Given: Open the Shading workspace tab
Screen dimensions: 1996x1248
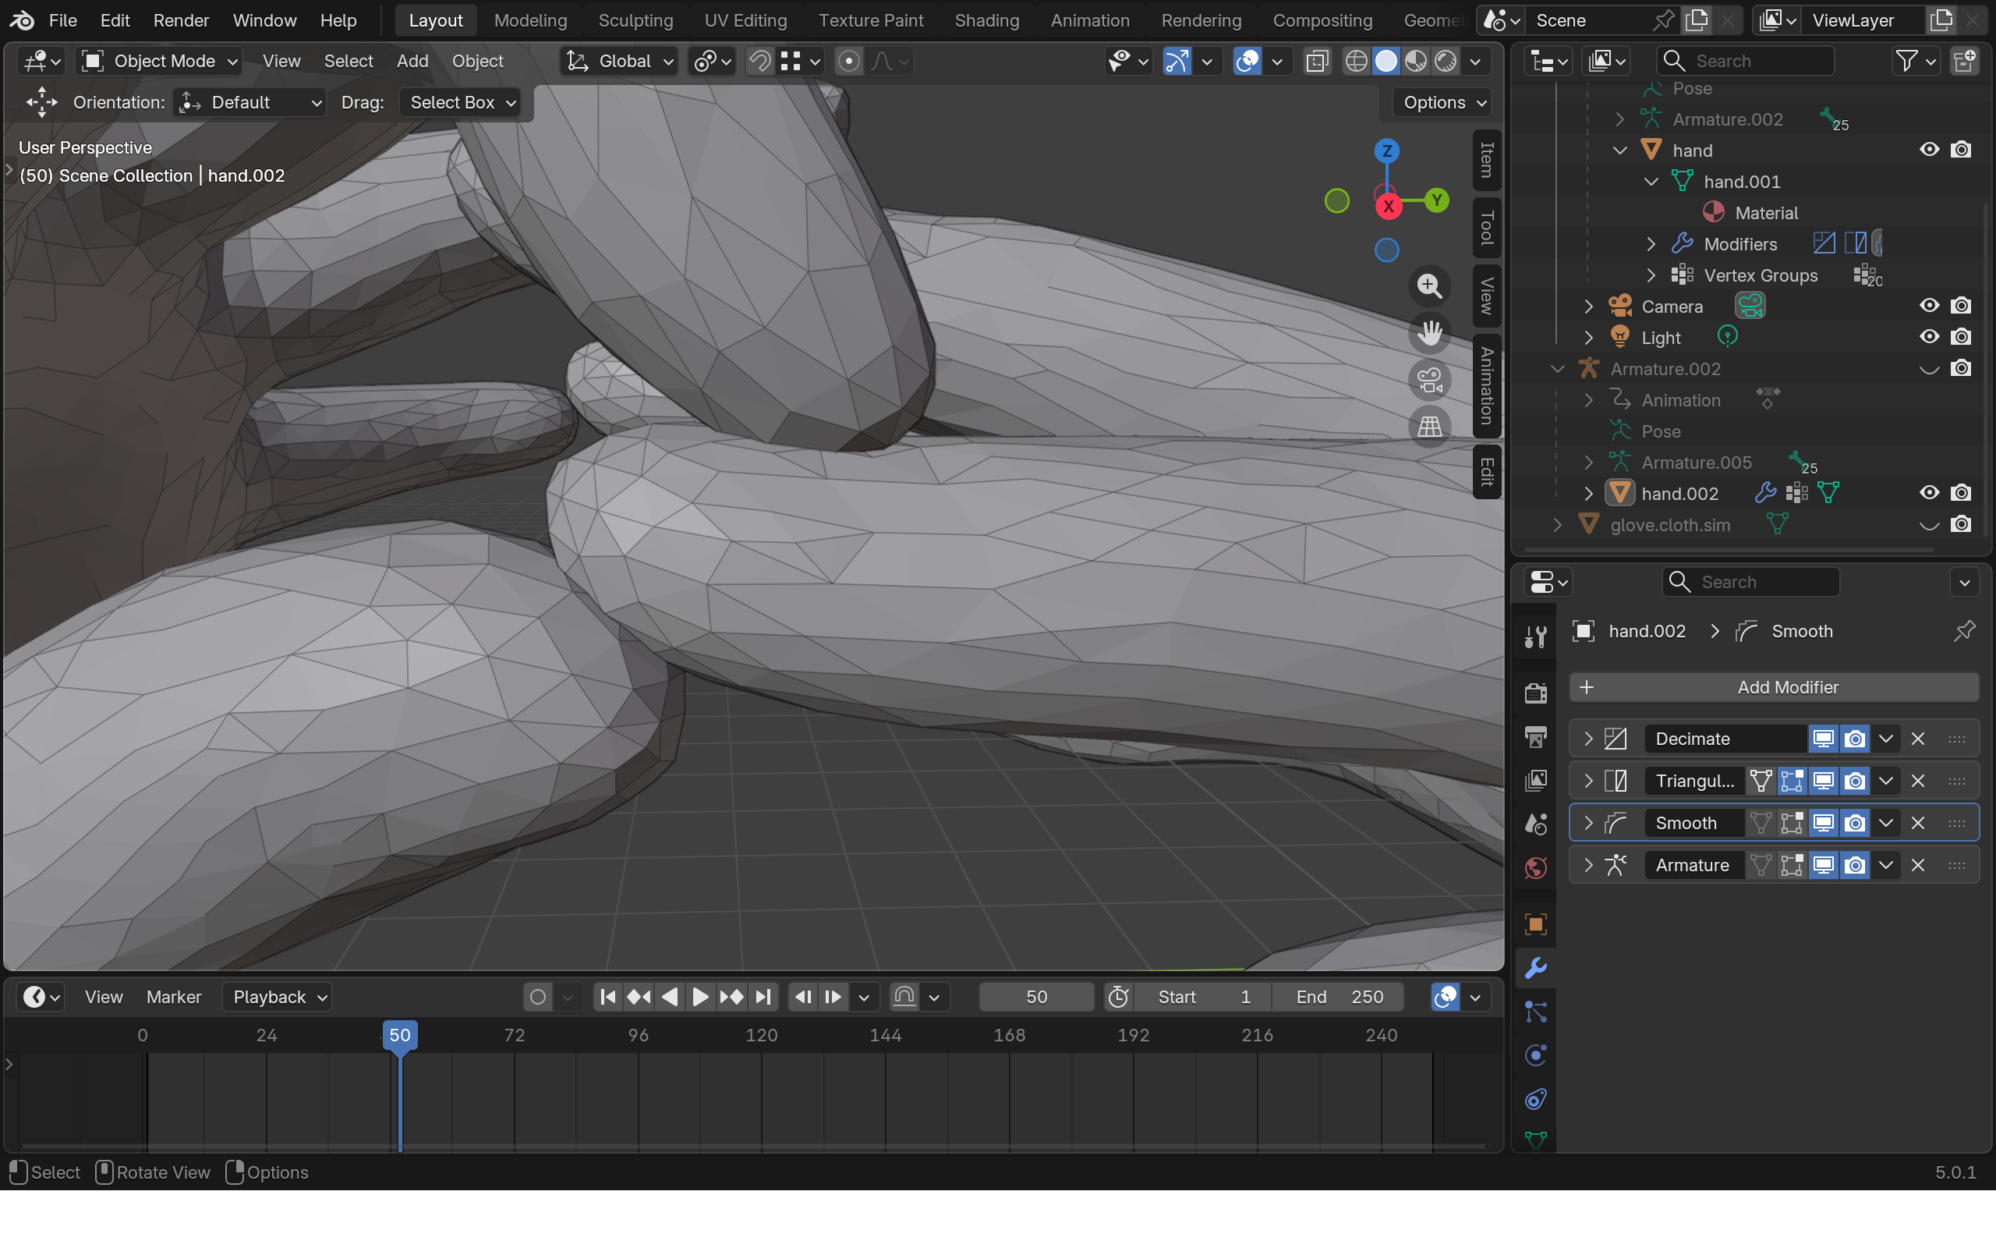Looking at the screenshot, I should tap(986, 19).
